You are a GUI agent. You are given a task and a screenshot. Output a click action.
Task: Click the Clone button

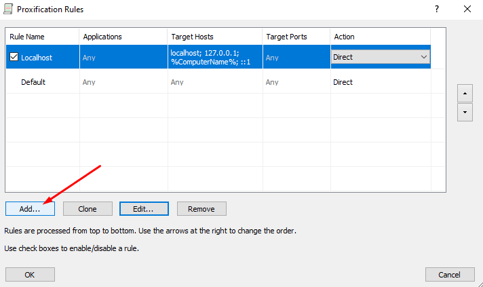coord(88,209)
